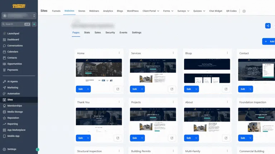
Task: Expand the Projects page Edit dropdown arrow
Action: [142, 138]
